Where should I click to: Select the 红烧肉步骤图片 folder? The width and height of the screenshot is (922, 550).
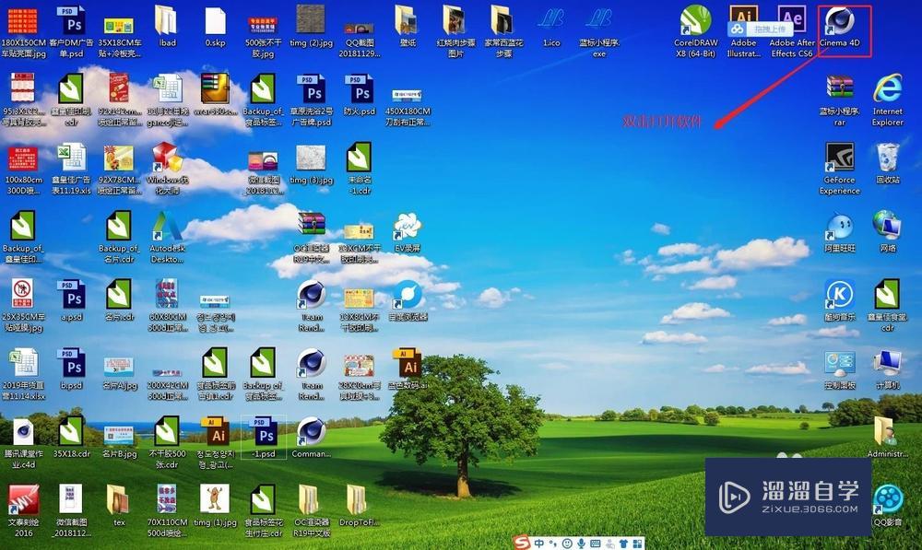pyautogui.click(x=455, y=31)
